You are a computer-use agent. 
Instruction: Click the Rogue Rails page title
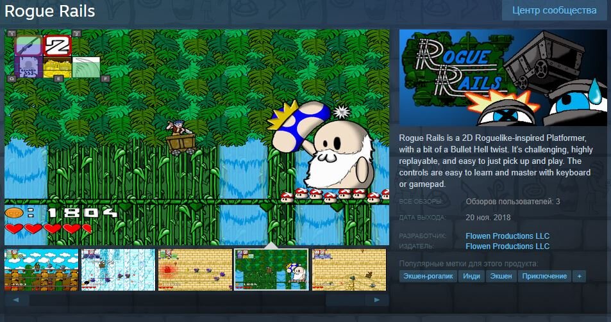[50, 11]
